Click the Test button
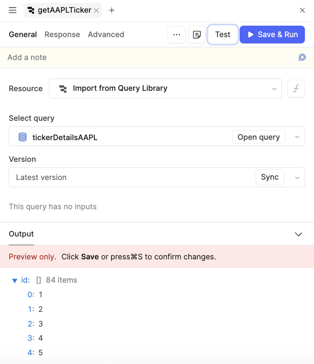This screenshot has height=364, width=314. (222, 34)
